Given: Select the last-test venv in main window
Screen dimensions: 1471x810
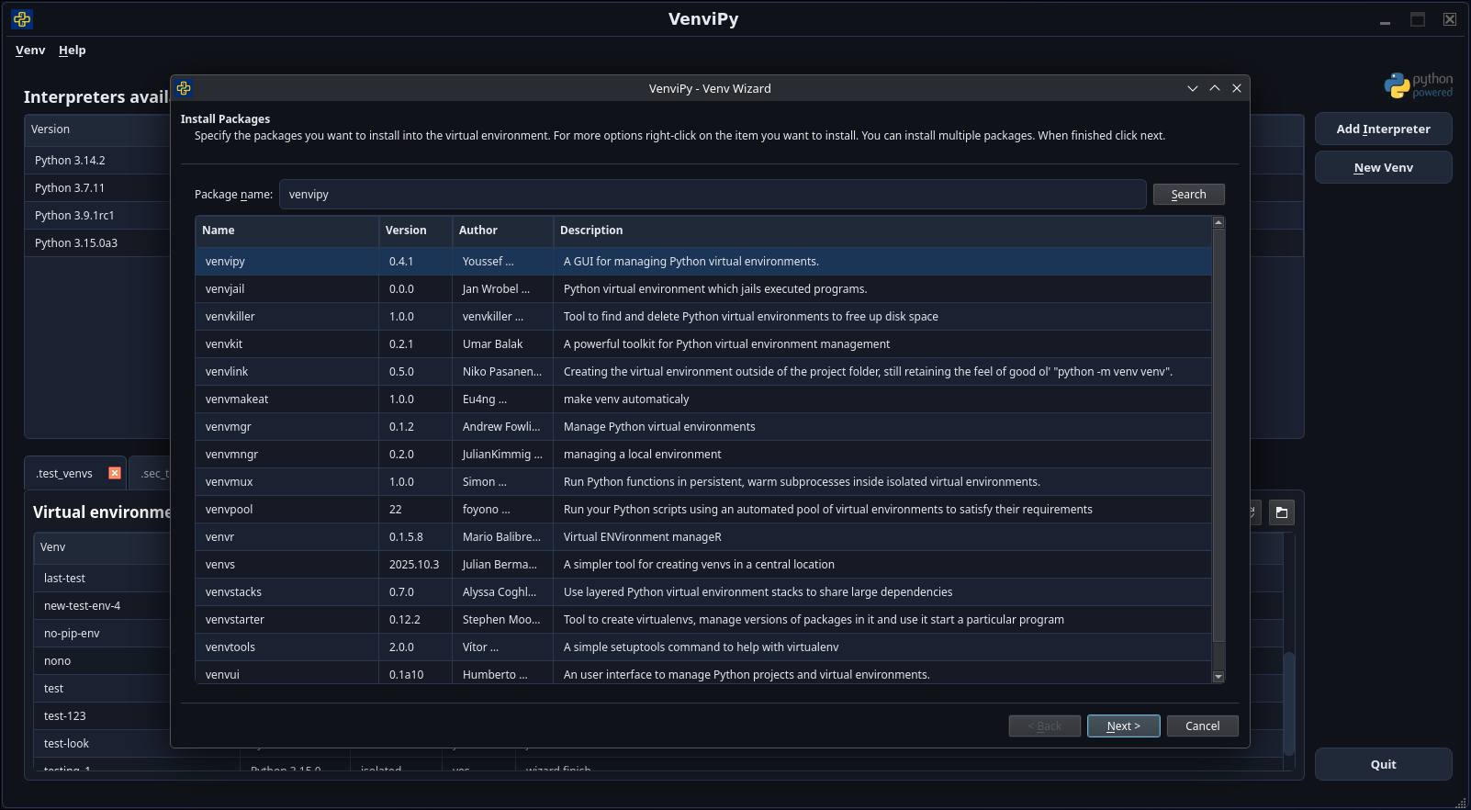Looking at the screenshot, I should [102, 579].
